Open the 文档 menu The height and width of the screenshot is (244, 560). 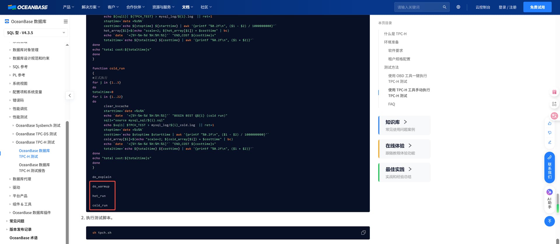coord(188,7)
